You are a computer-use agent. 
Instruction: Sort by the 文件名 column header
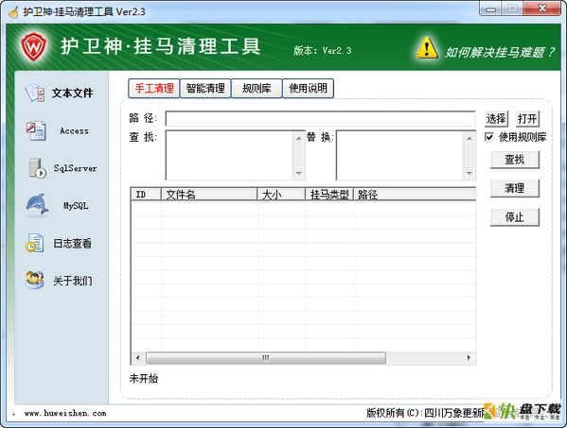tap(209, 195)
